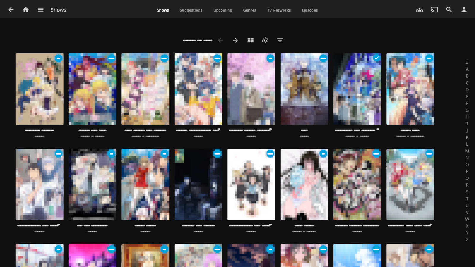
Task: Toggle unplayed badge on first poster, first row
Action: (x=58, y=58)
